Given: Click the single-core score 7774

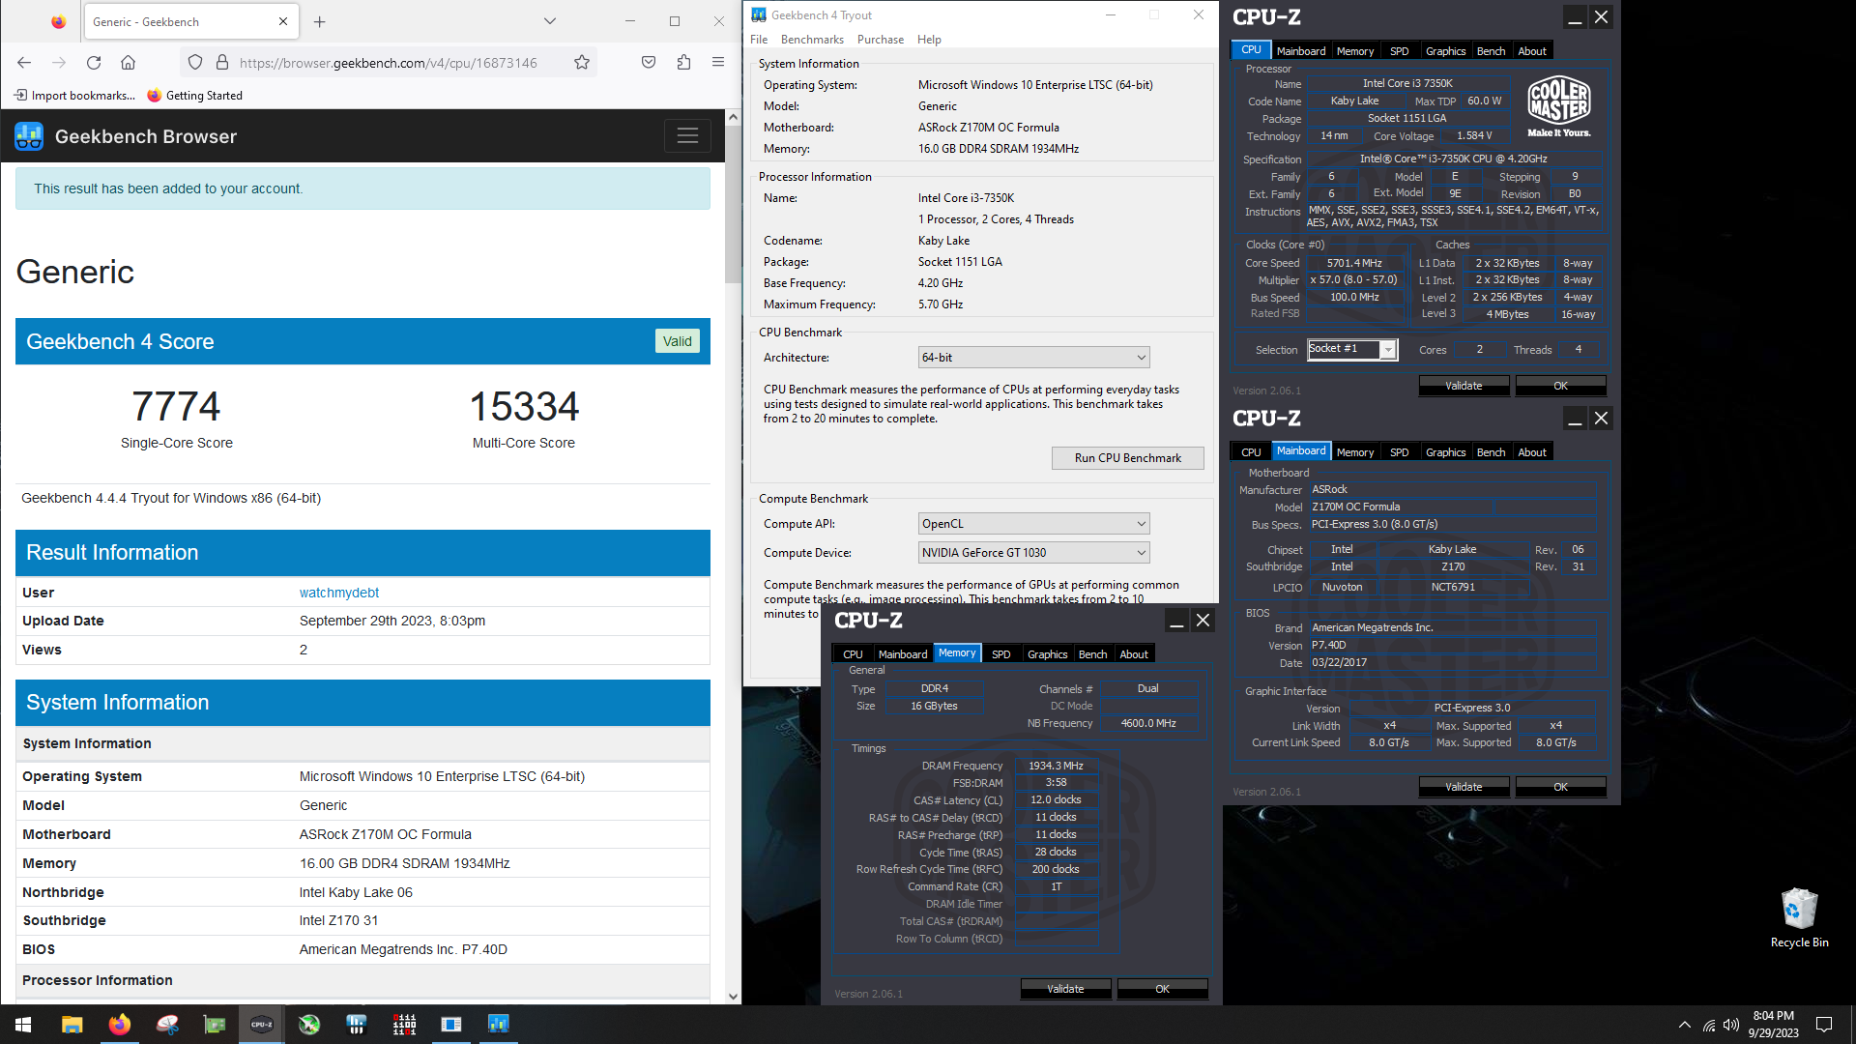Looking at the screenshot, I should tap(176, 406).
